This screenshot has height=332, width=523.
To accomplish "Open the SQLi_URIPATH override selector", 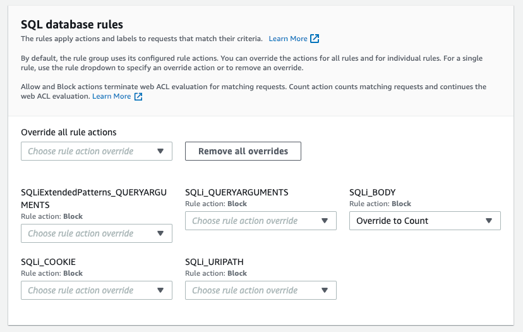I will (261, 290).
